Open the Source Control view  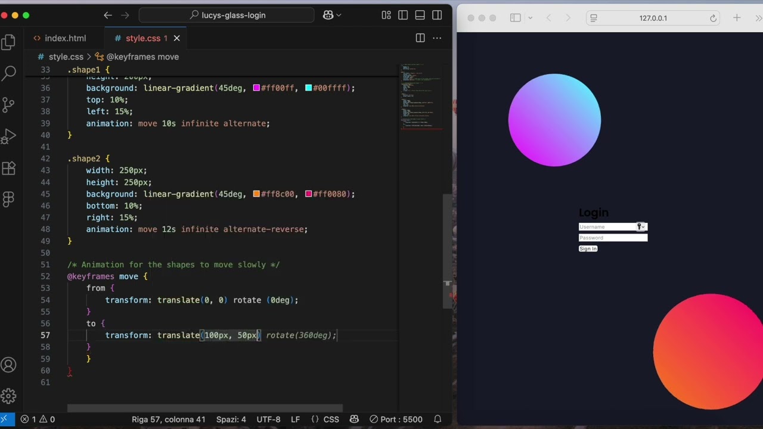pos(8,105)
